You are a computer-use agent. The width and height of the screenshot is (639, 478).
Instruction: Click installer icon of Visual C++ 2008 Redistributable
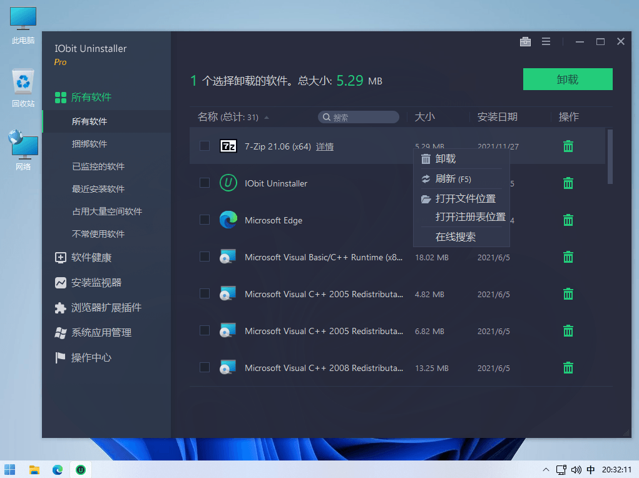[228, 367]
